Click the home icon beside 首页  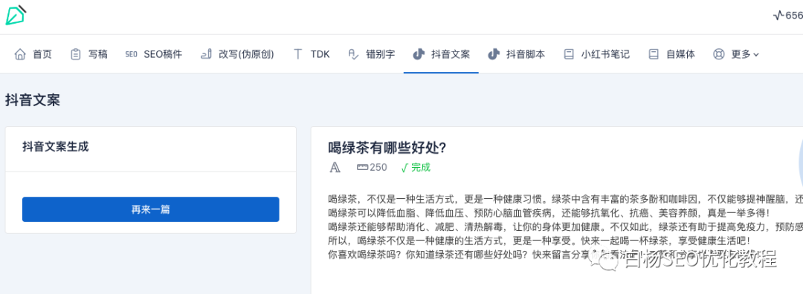coord(20,54)
